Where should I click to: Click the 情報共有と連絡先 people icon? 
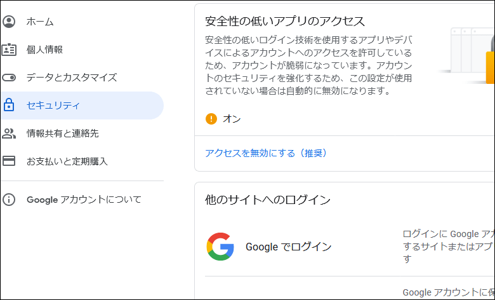click(x=9, y=133)
